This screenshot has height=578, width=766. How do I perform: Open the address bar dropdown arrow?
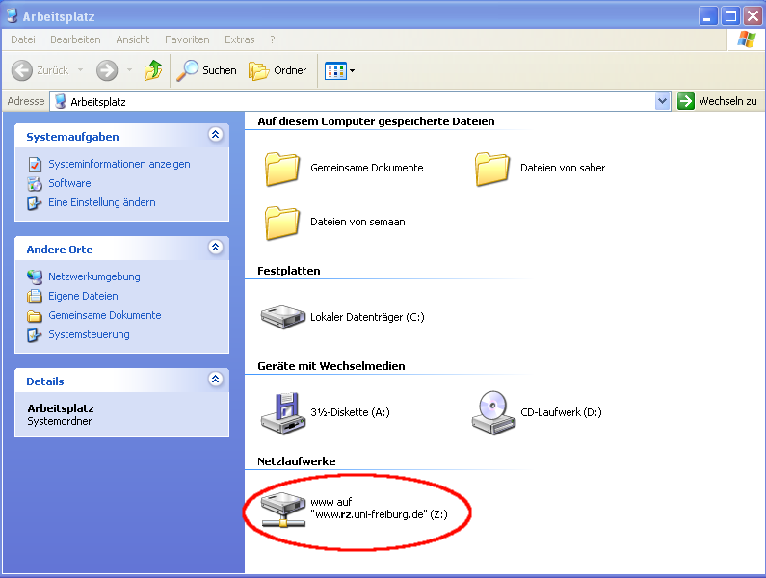pos(662,101)
